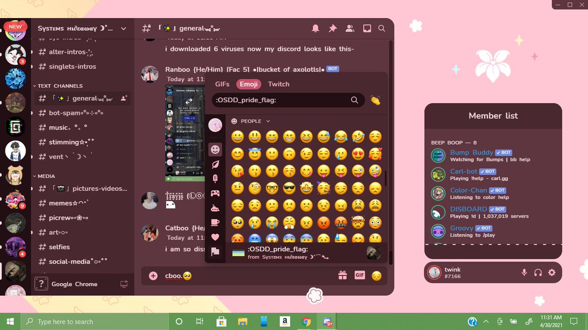Switch to Emoji tab
This screenshot has width=588, height=330.
pos(249,84)
